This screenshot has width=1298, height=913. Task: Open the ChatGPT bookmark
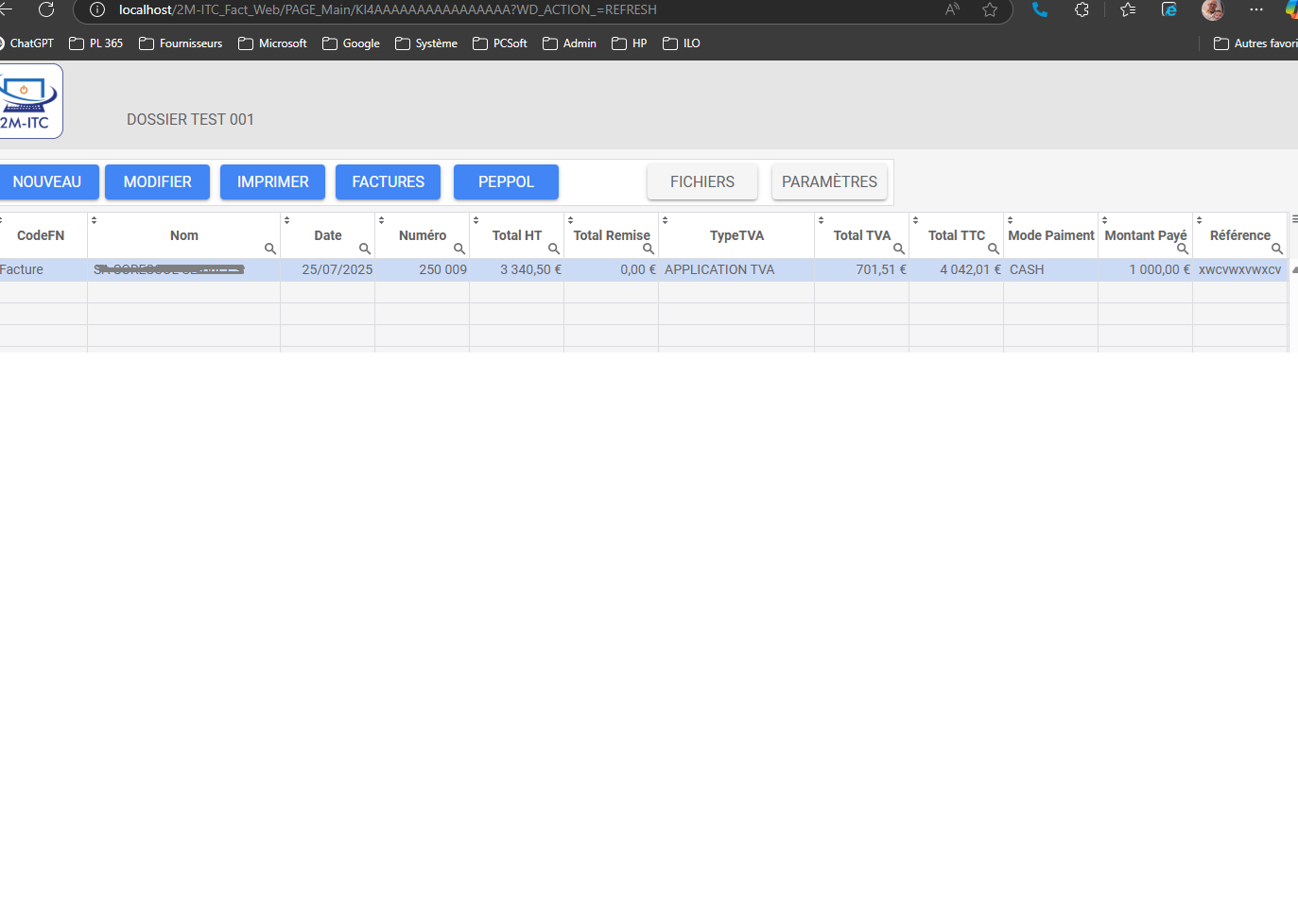tap(26, 43)
